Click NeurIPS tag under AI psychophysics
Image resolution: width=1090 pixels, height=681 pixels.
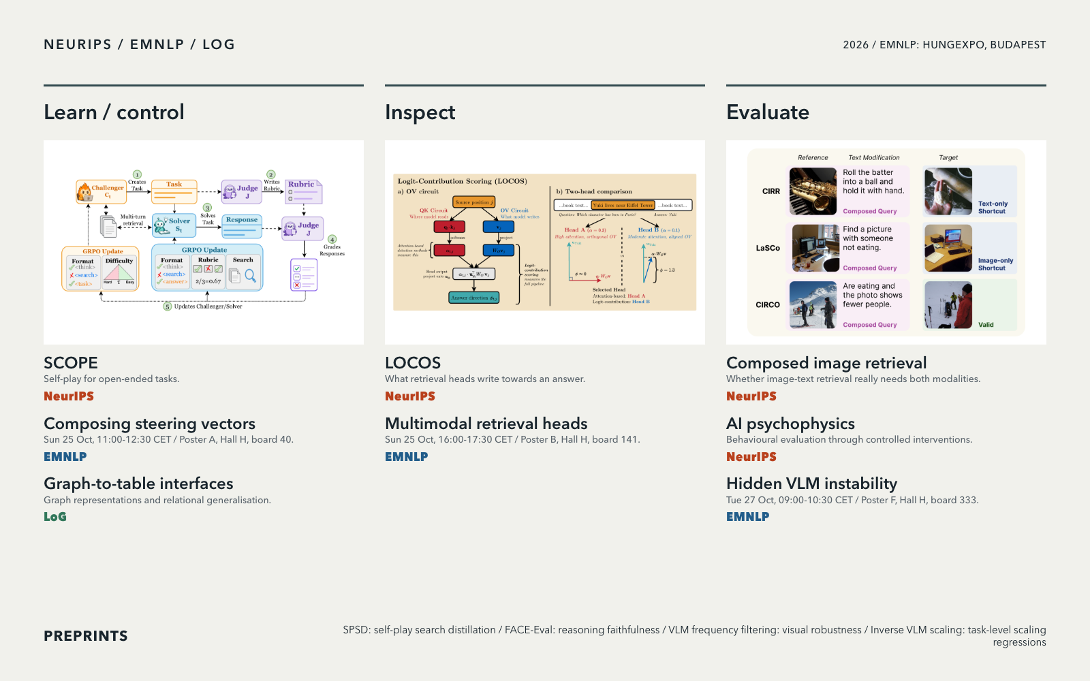751,457
